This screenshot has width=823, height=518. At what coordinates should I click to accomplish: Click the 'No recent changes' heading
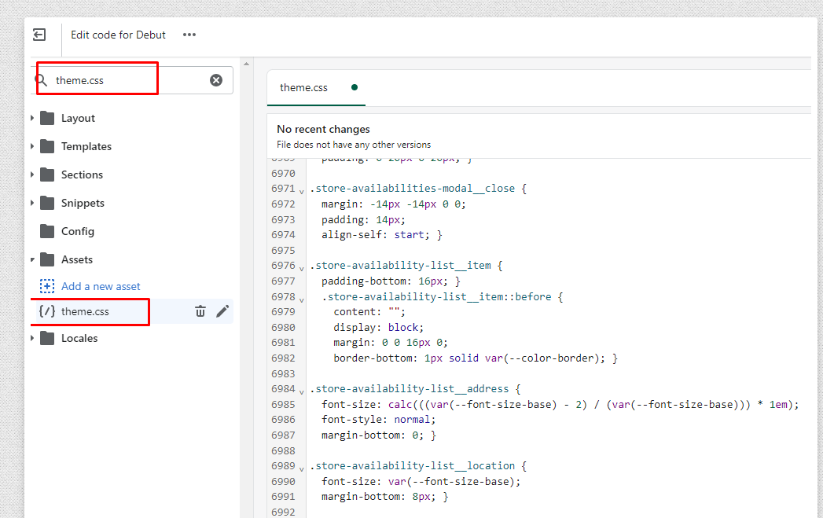(323, 129)
